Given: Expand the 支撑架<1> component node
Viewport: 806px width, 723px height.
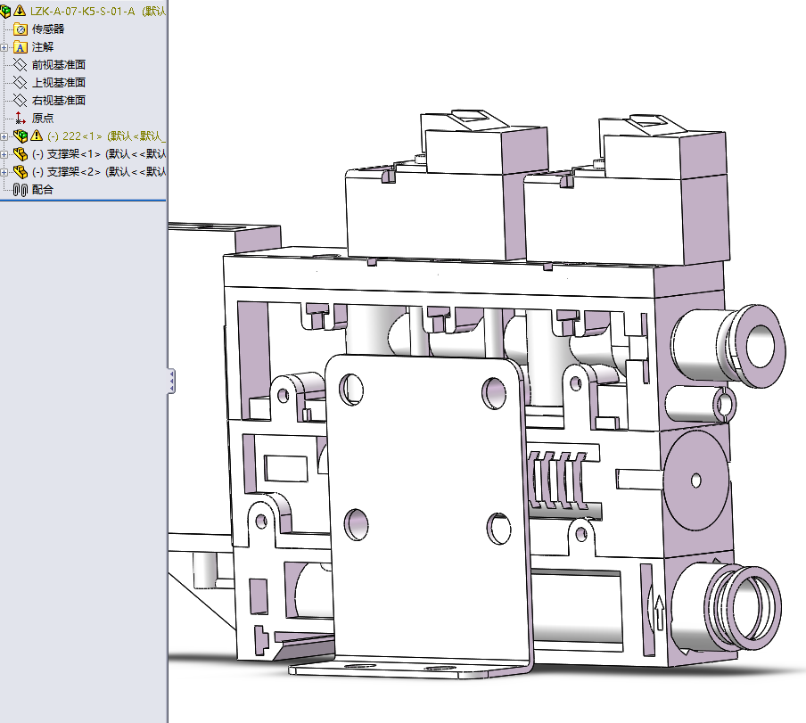Looking at the screenshot, I should [4, 154].
